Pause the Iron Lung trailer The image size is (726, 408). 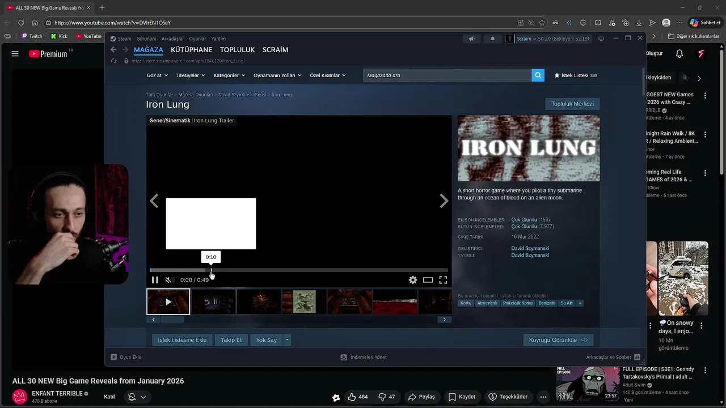coord(155,280)
